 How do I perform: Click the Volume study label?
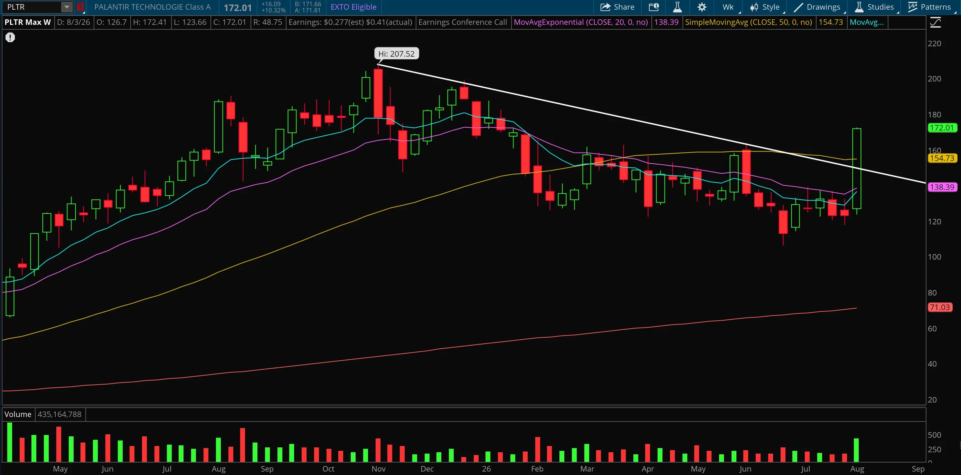[18, 414]
